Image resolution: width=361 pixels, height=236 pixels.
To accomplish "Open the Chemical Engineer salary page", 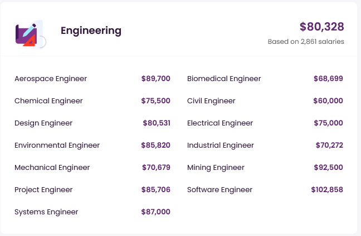I will click(x=48, y=101).
